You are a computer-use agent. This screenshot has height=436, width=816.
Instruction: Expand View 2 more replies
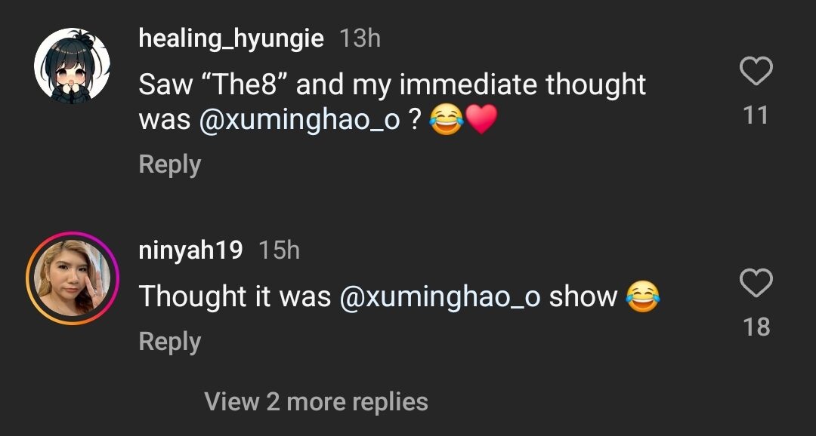coord(316,401)
